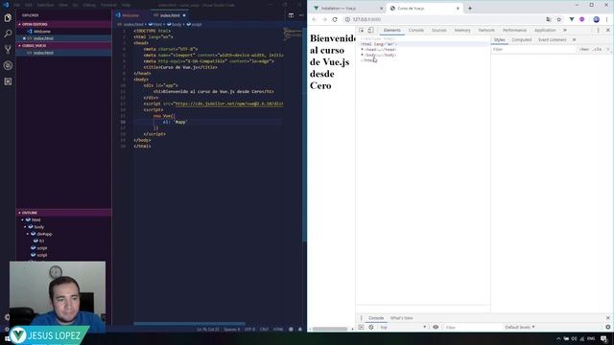This screenshot has width=614, height=345.
Task: Activate the DevTools element inspector tool
Action: pos(362,30)
